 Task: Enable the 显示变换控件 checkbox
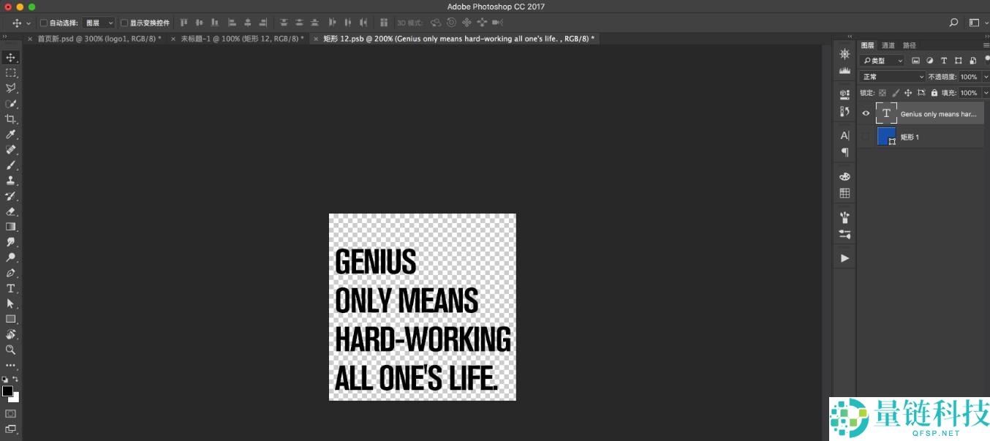pyautogui.click(x=124, y=23)
